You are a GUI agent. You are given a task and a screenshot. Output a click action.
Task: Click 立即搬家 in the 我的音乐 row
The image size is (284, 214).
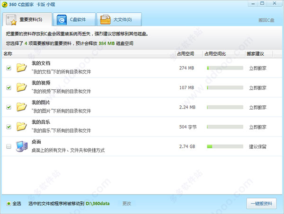pyautogui.click(x=258, y=127)
